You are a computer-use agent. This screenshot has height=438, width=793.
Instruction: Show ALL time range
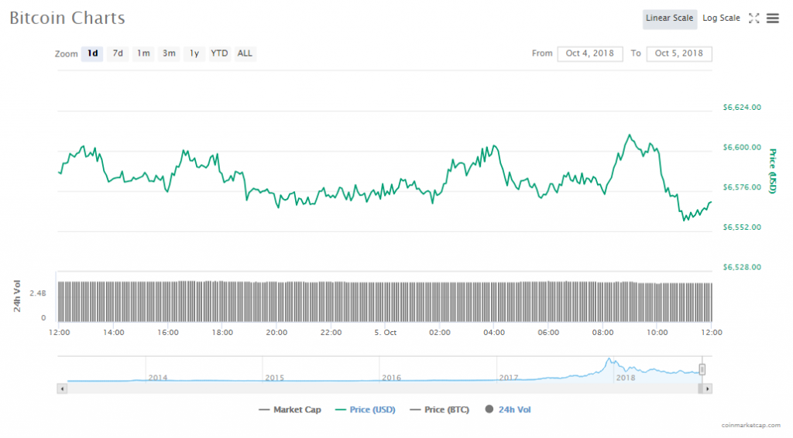tap(245, 53)
